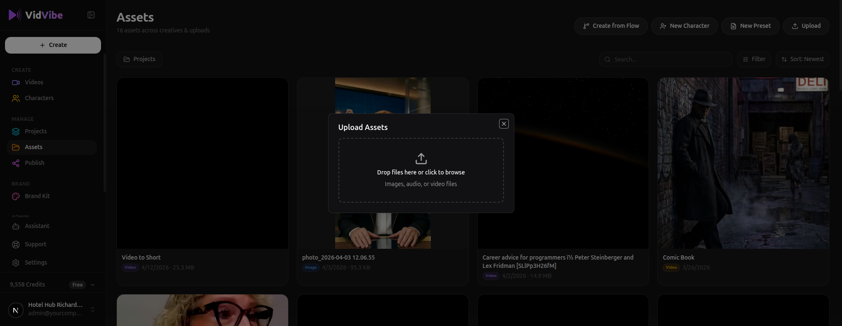Open the Career advice for programmers thumbnail
Screen dimensions: 842x326
[x=563, y=163]
